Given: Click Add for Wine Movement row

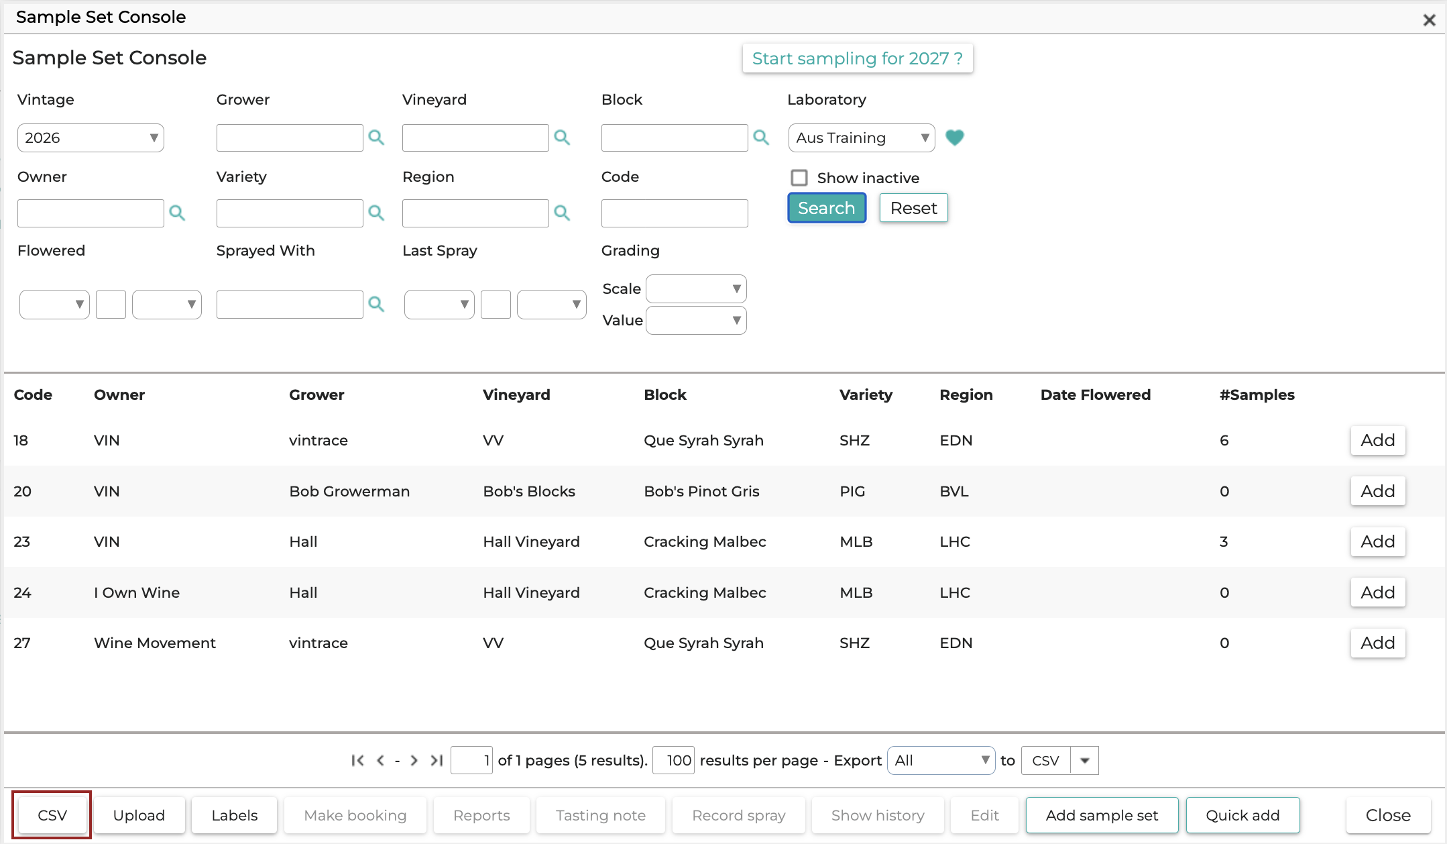Looking at the screenshot, I should click(x=1378, y=643).
